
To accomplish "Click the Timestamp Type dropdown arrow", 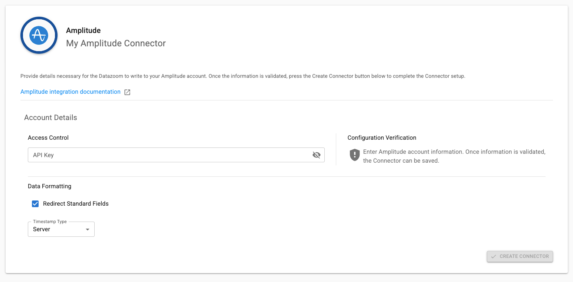I will 88,229.
